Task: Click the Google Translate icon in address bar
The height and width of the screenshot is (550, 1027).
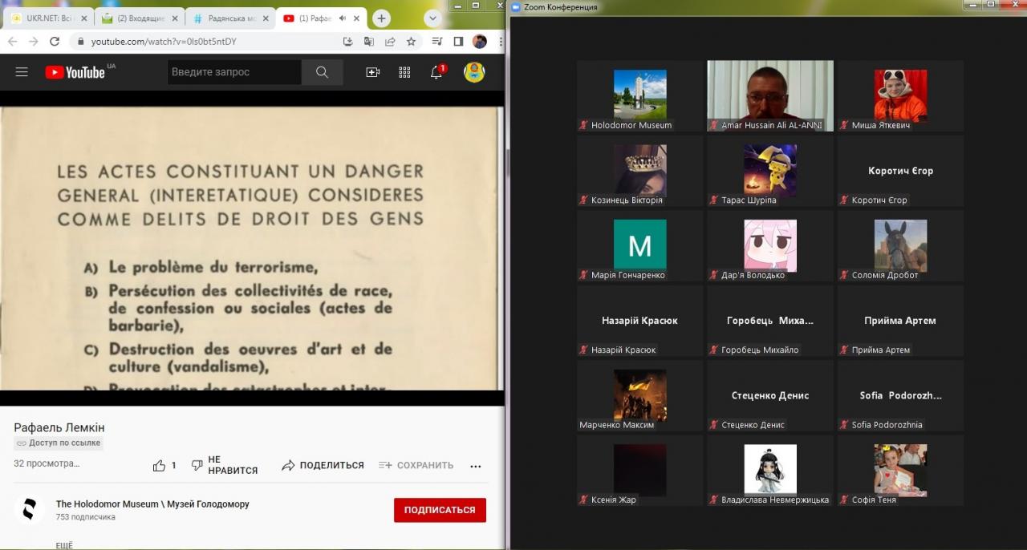Action: pos(368,42)
